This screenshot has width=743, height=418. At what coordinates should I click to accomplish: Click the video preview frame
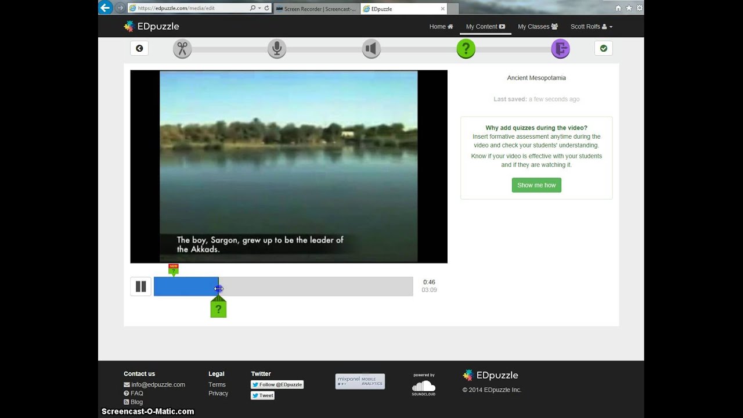pos(288,167)
